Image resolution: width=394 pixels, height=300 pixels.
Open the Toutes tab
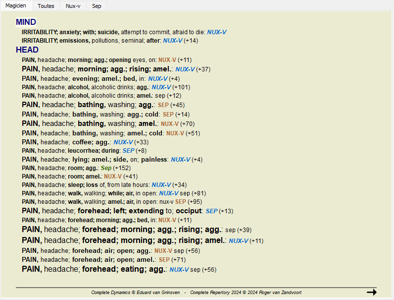pyautogui.click(x=46, y=6)
